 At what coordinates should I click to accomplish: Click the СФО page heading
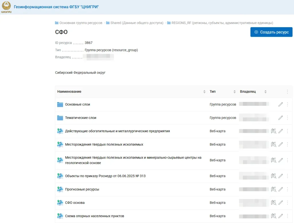tap(61, 32)
